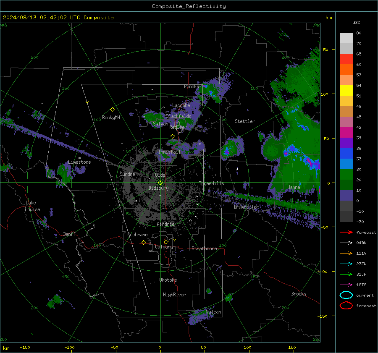Select the magenta 39-42 dBZ swatch
Screen dimensions: 378x353
coord(346,132)
